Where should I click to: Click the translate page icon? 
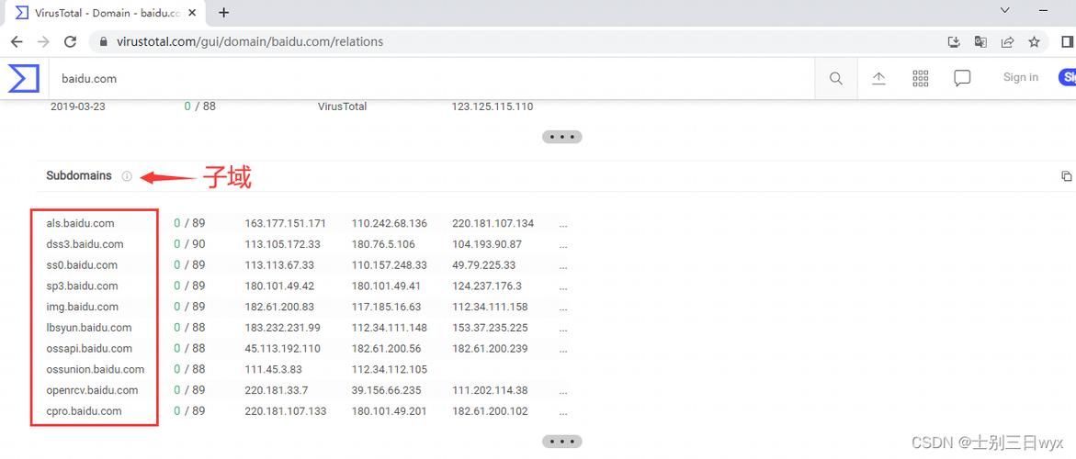coord(980,42)
